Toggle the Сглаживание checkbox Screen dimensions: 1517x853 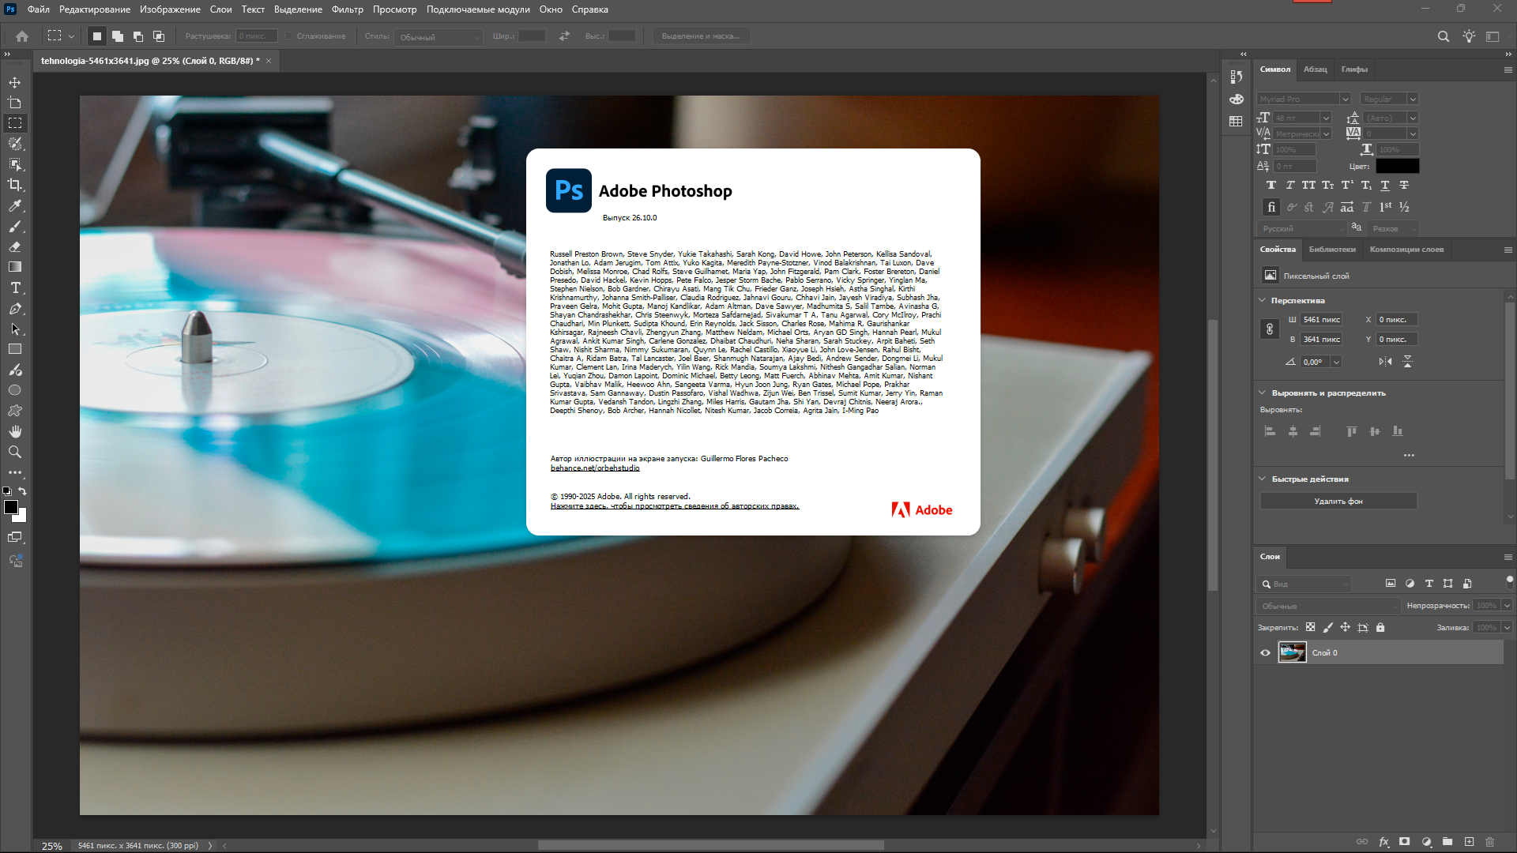pyautogui.click(x=289, y=36)
